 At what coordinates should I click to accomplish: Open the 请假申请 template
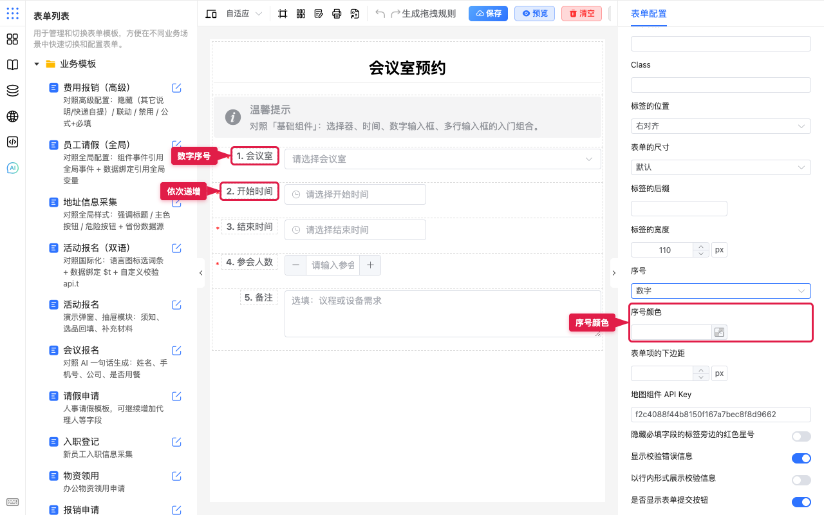tap(81, 396)
